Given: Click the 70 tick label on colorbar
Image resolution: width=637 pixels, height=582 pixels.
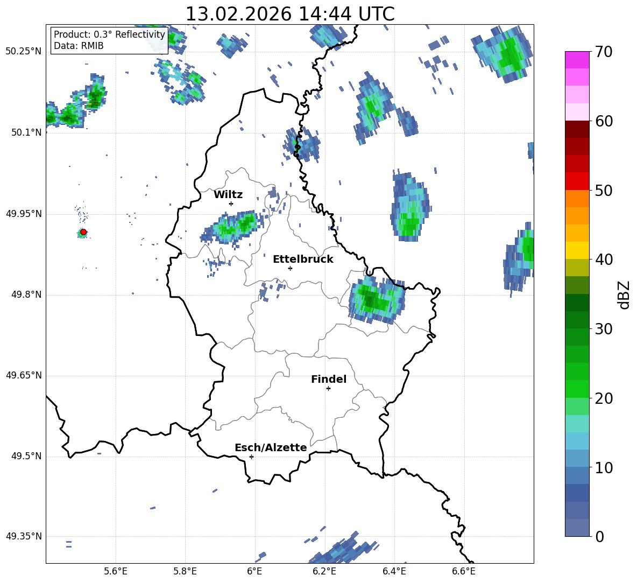Looking at the screenshot, I should (604, 52).
